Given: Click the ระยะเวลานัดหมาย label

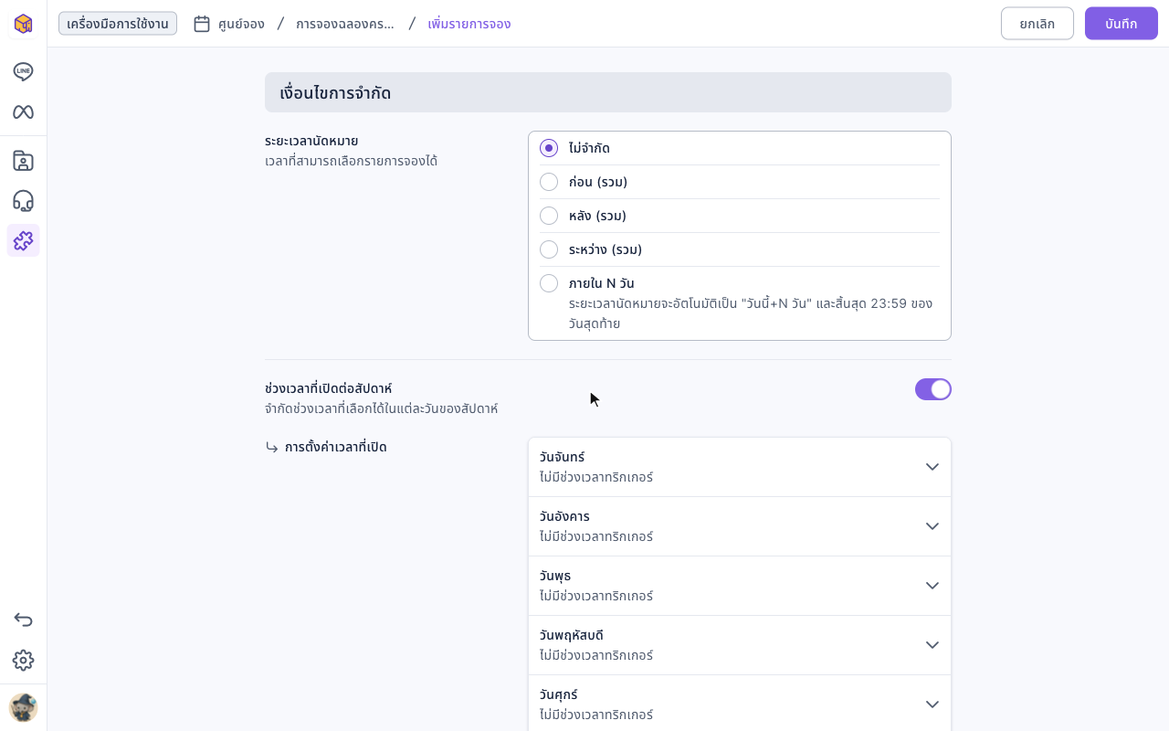Looking at the screenshot, I should click(x=311, y=141).
